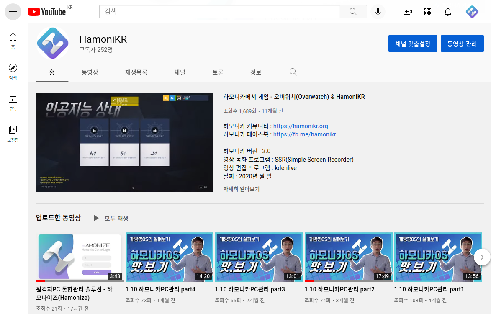Screen dimensions: 491x314
Task: Open the 하모니카PC관리 part4 video thumbnail
Action: pos(169,257)
